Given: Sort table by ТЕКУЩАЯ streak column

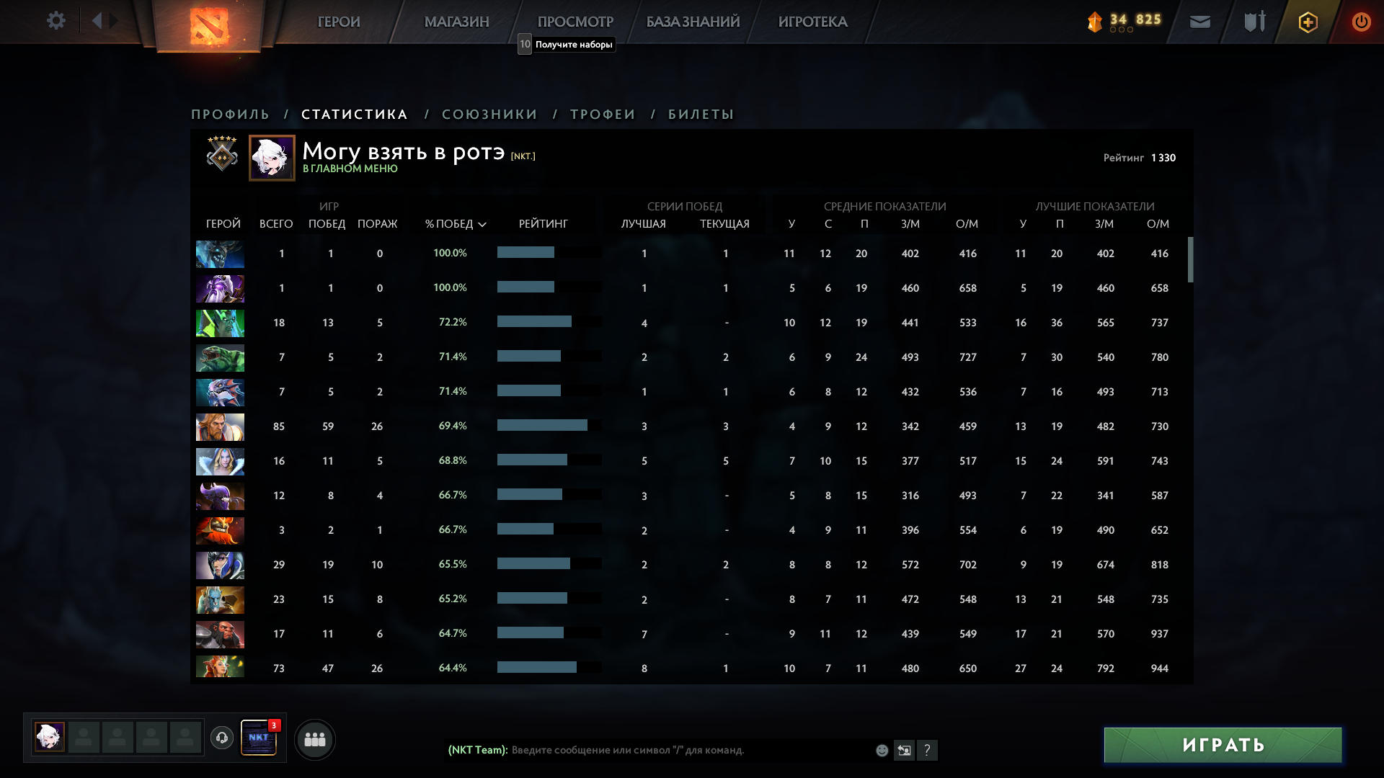Looking at the screenshot, I should 724,224.
